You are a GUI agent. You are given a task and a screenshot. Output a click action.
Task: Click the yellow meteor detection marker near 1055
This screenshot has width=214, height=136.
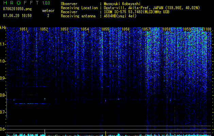105,134
